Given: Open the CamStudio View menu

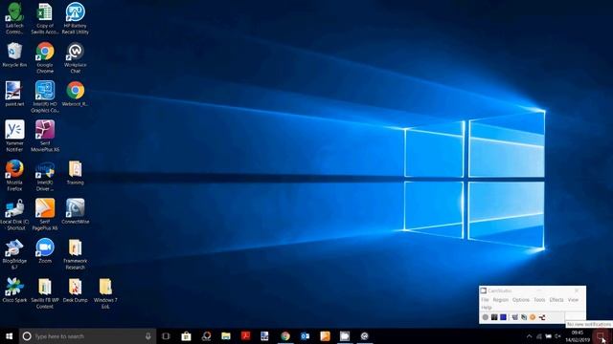Looking at the screenshot, I should click(x=573, y=299).
